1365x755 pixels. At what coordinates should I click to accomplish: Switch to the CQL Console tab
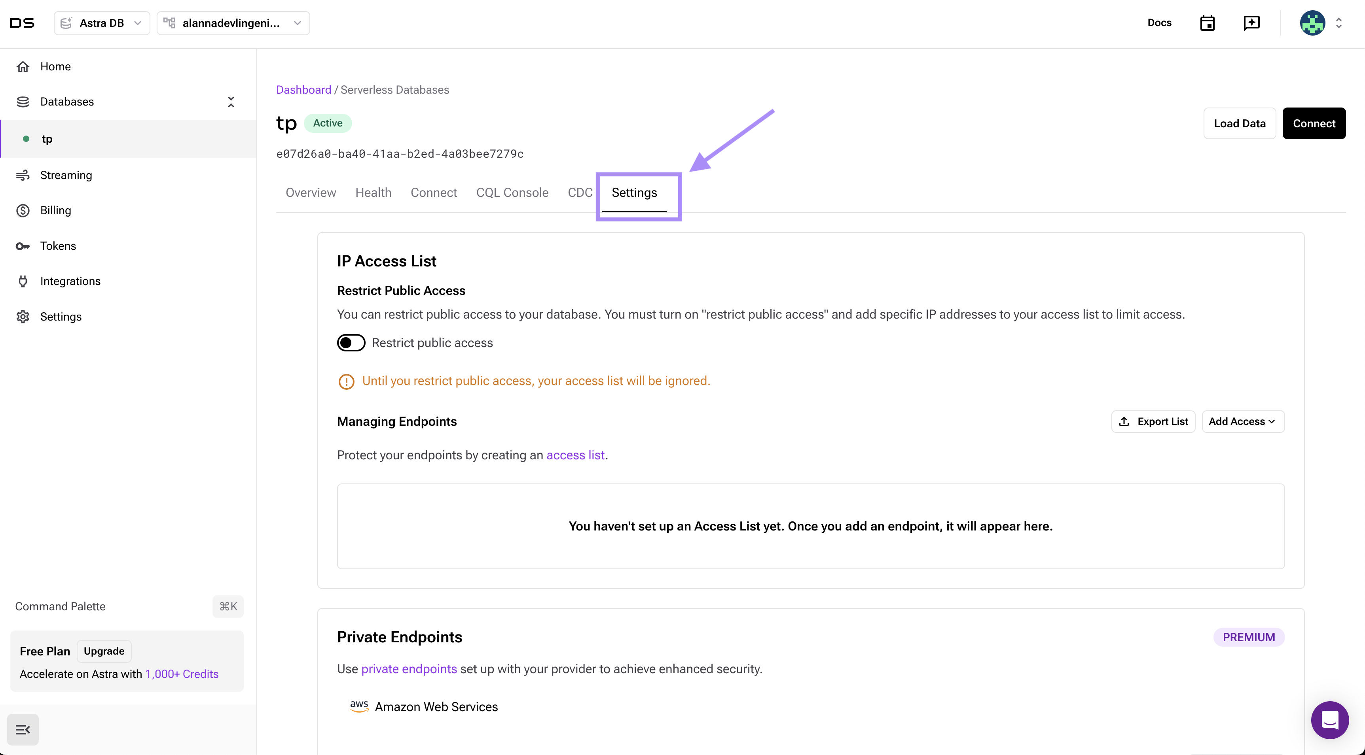tap(512, 193)
